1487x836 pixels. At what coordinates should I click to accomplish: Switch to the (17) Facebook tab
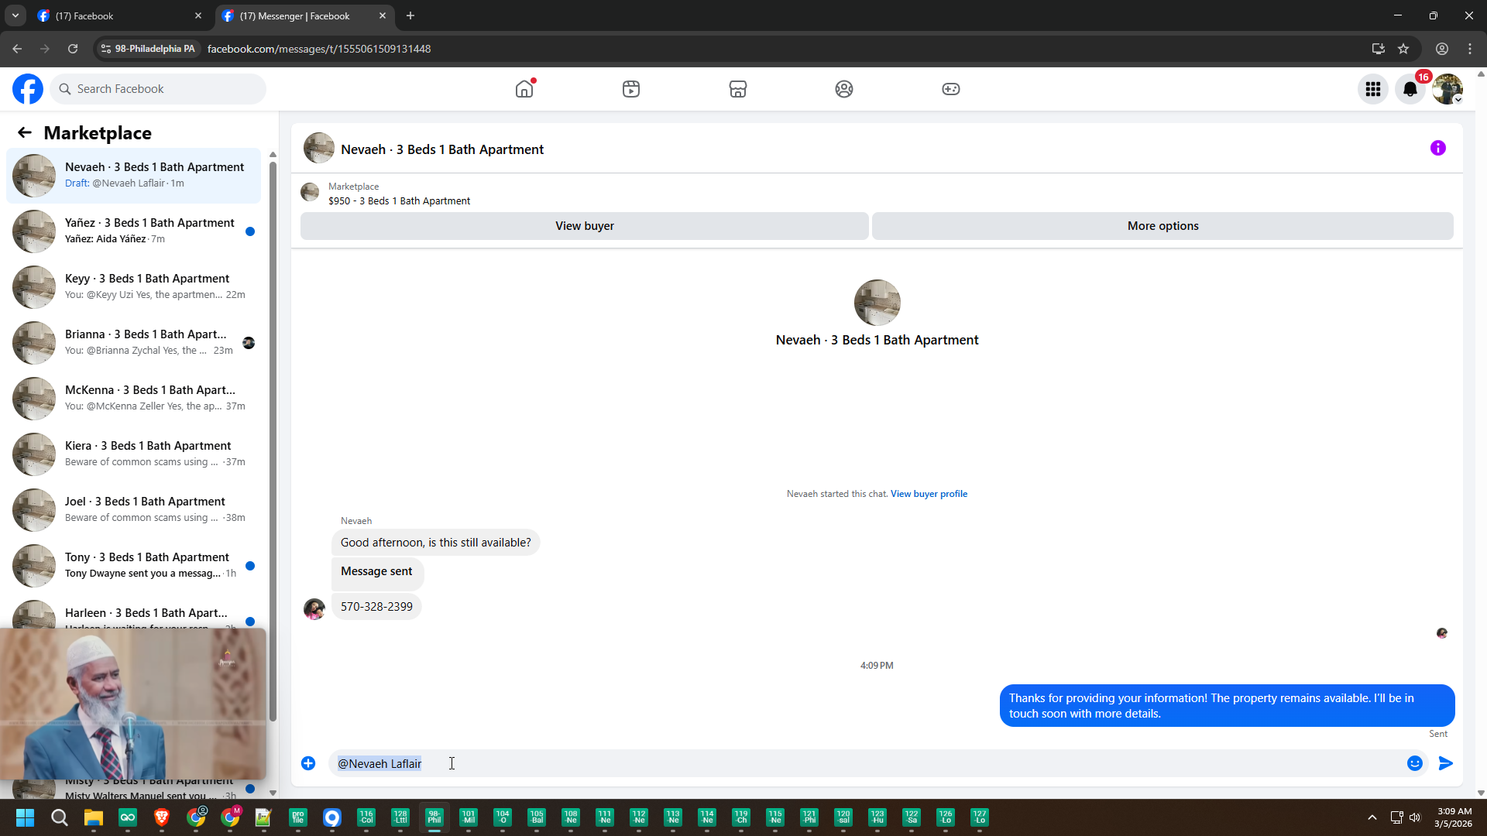point(119,15)
